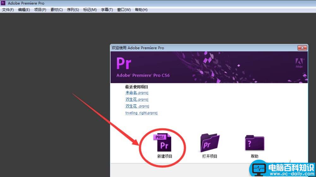Open the 文件(F) menu
Screen dimensions: 316x177
coord(8,10)
